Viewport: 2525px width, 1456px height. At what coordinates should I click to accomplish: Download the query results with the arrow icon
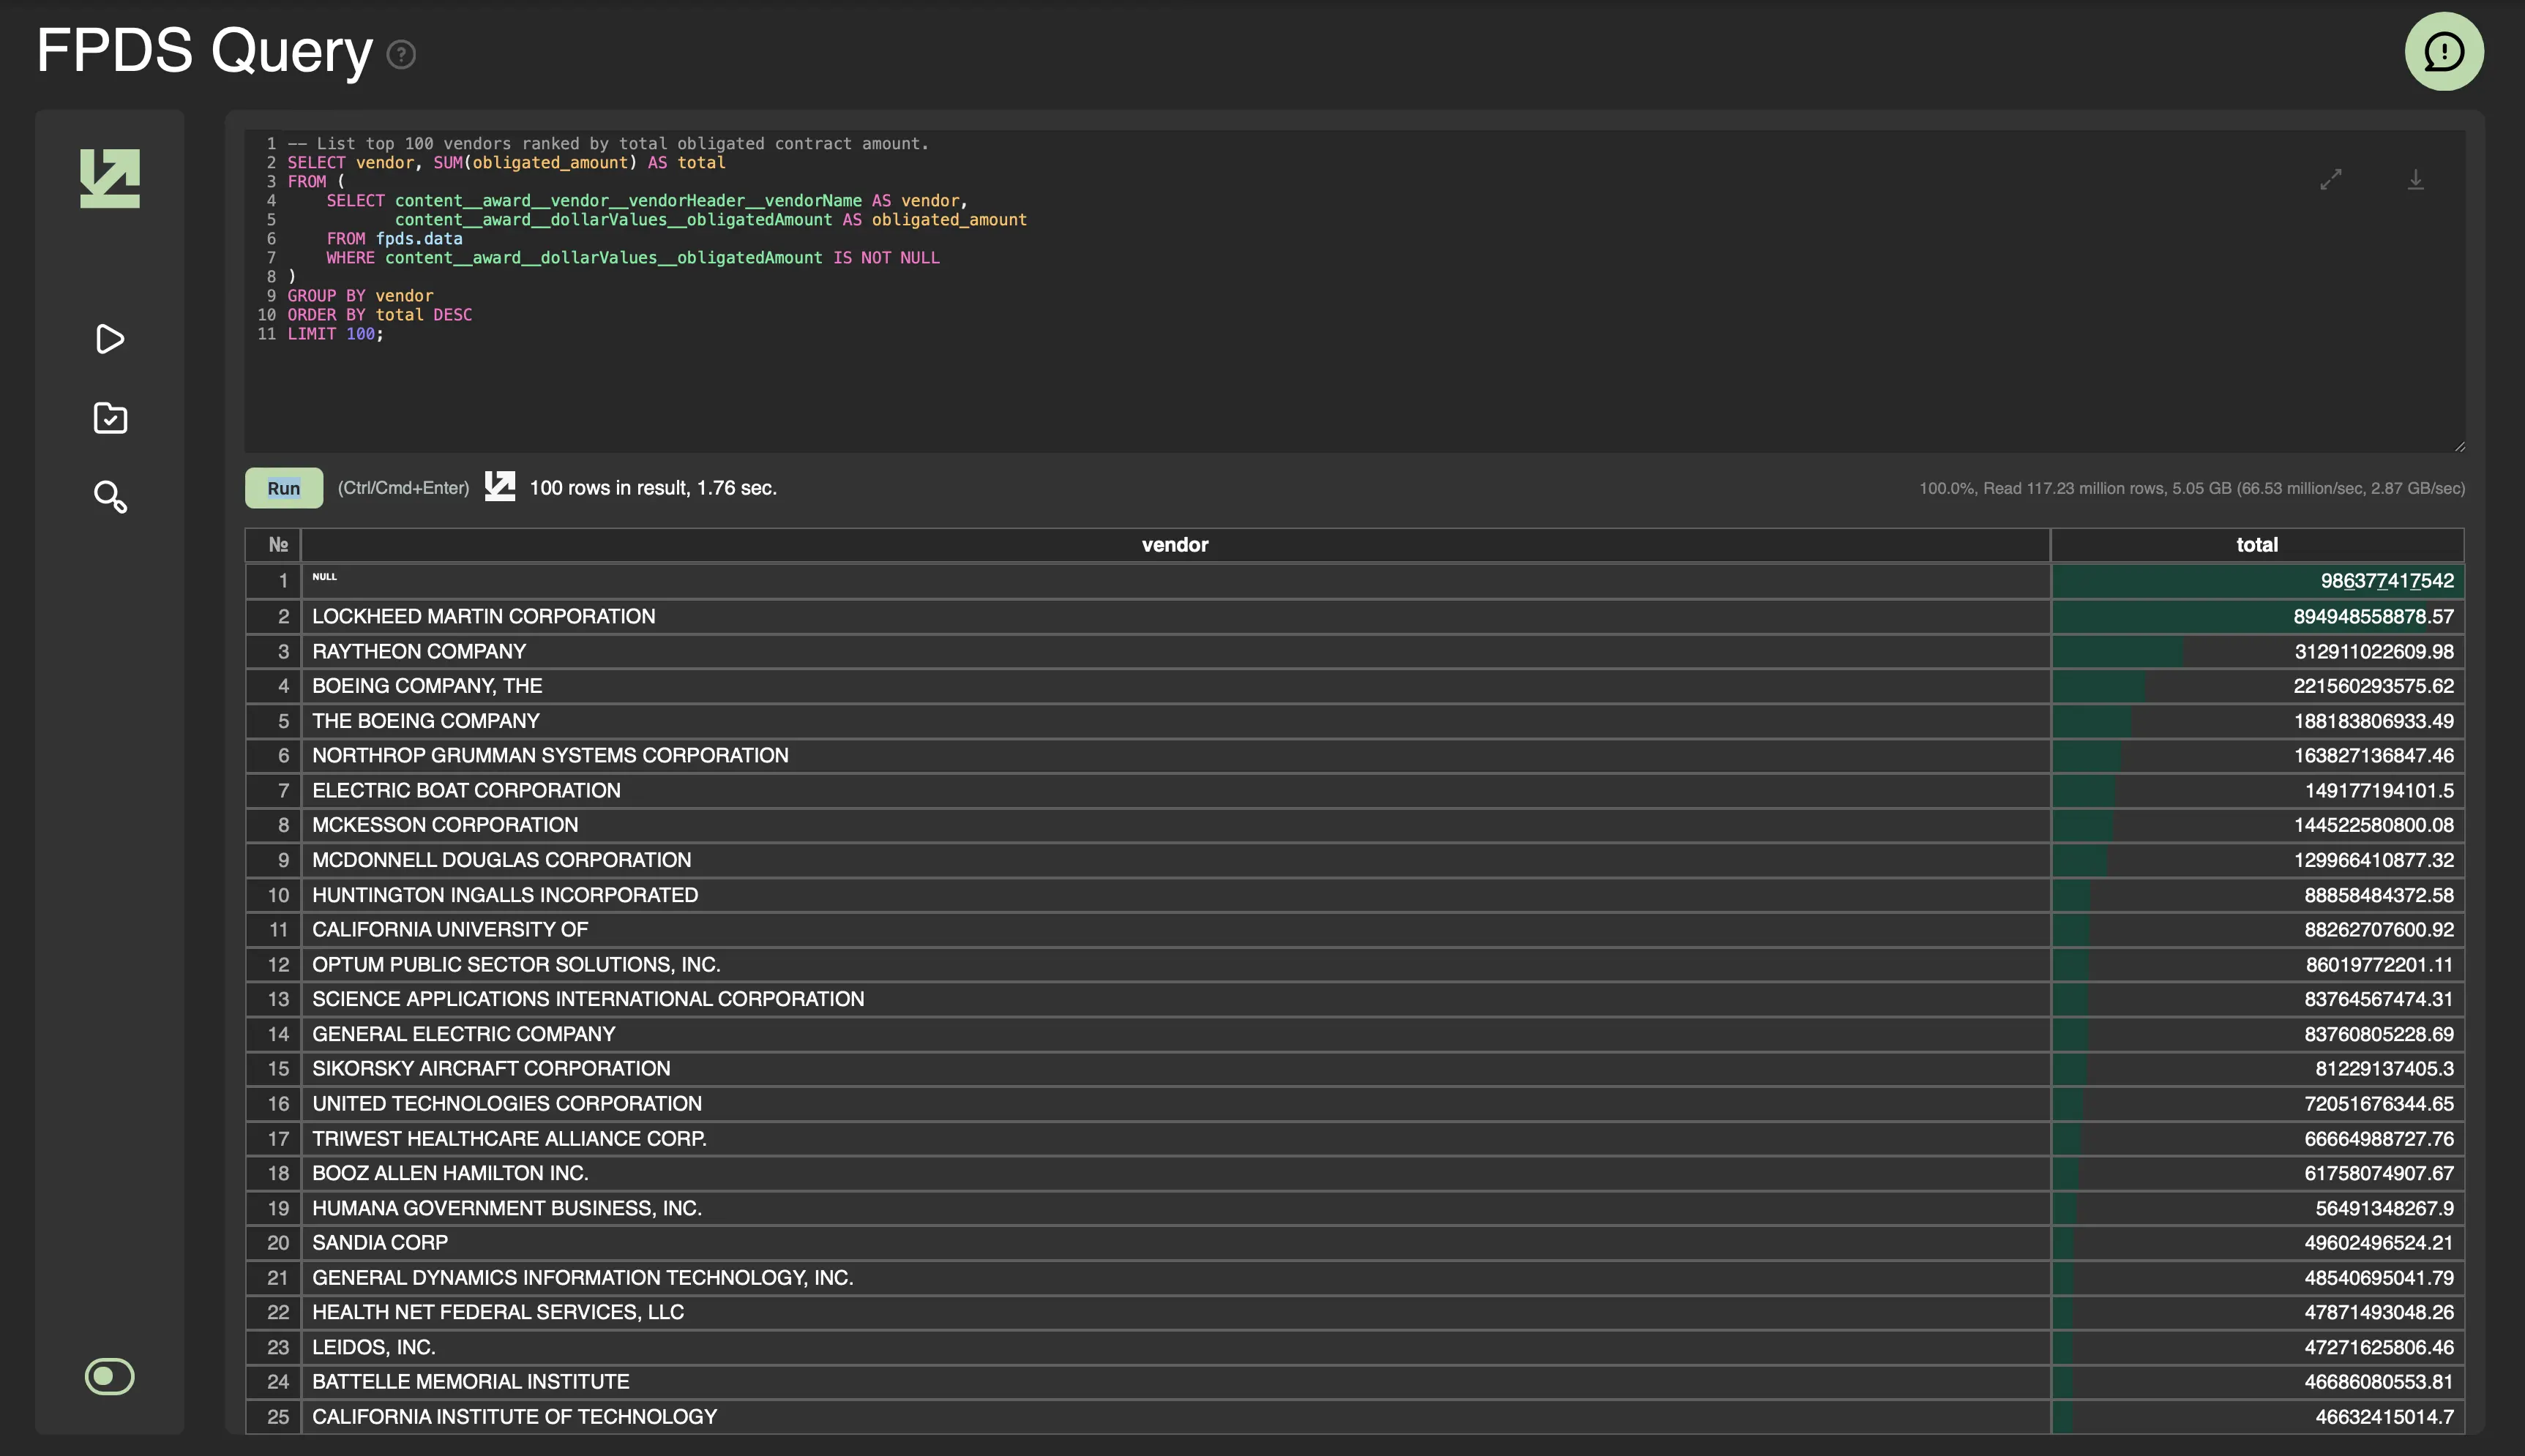[2415, 179]
